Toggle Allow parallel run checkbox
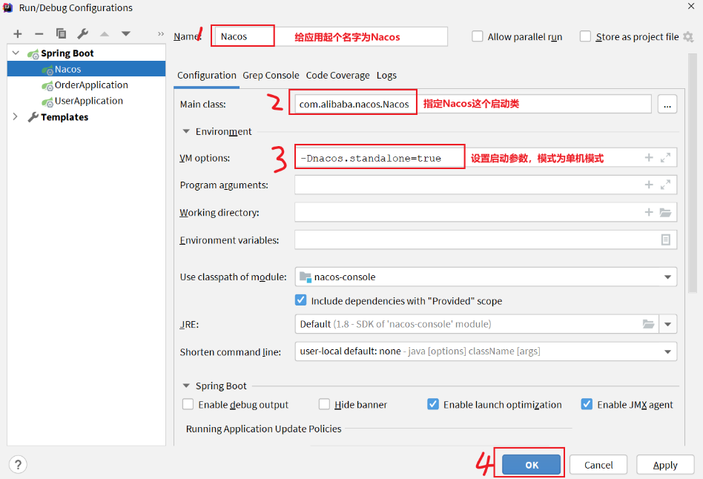Image resolution: width=703 pixels, height=479 pixels. (x=478, y=36)
